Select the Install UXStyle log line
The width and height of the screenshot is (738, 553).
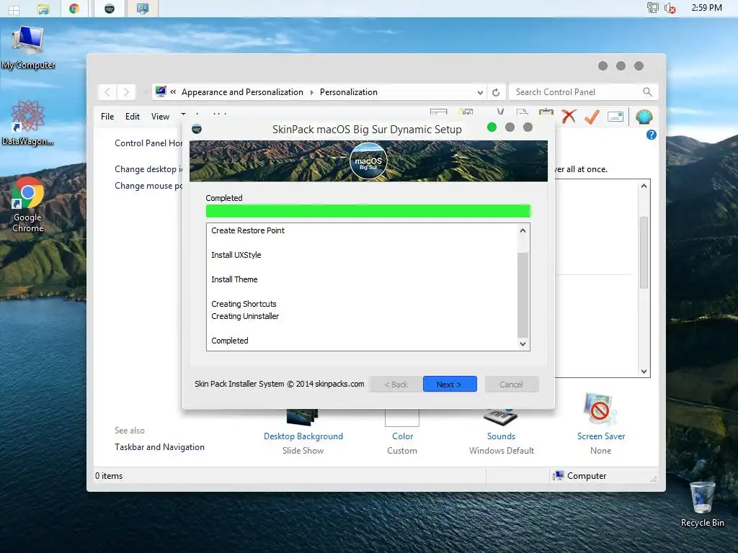[236, 255]
